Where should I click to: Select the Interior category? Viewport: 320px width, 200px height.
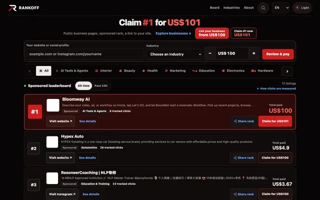(103, 71)
